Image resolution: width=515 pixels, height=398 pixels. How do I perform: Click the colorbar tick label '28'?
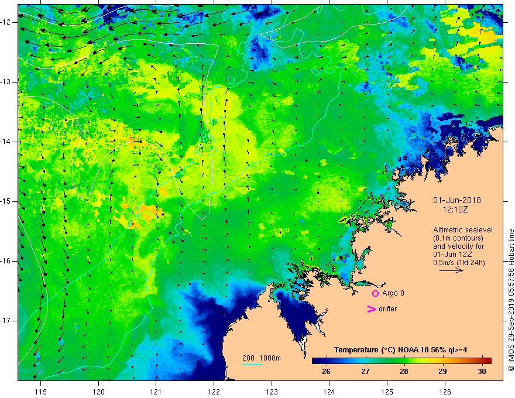pyautogui.click(x=404, y=372)
